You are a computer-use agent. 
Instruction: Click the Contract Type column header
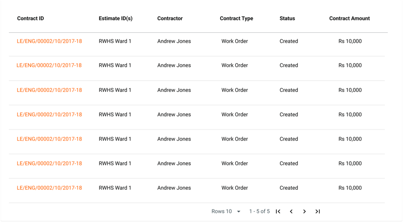click(236, 18)
